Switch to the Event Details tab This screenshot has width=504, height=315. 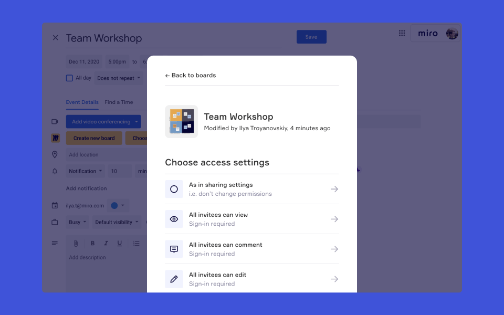82,102
